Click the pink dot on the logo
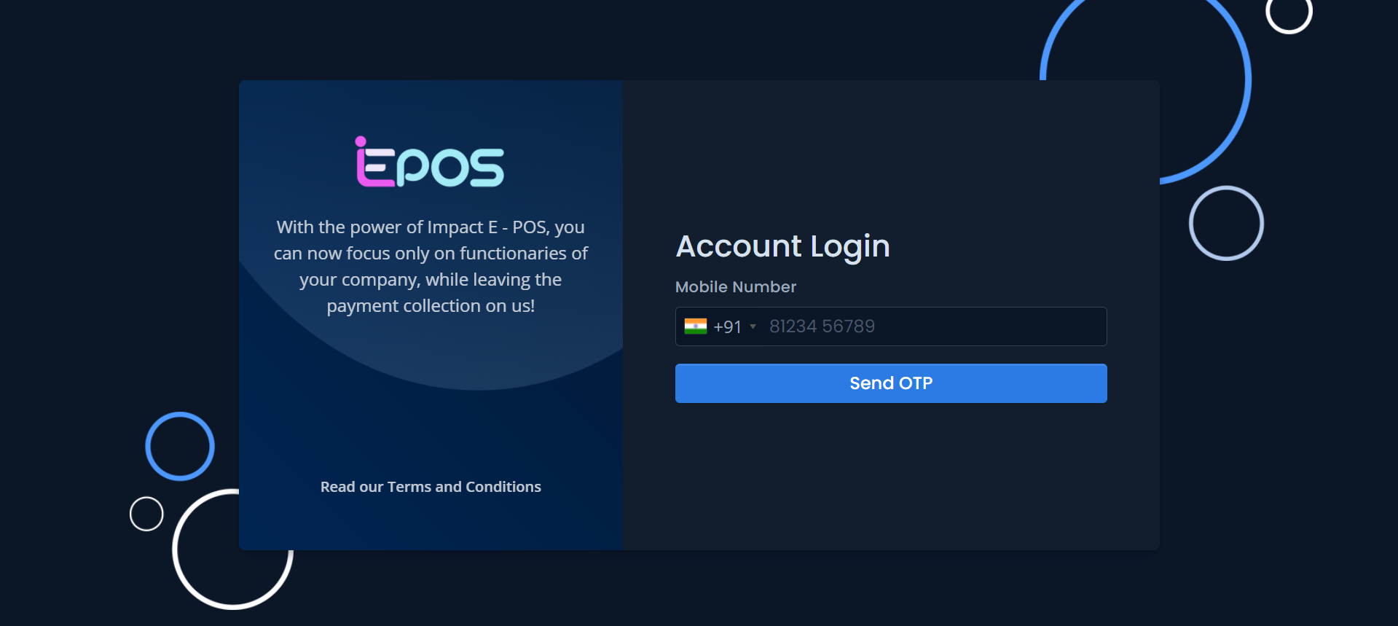Viewport: 1398px width, 626px height. coord(361,141)
